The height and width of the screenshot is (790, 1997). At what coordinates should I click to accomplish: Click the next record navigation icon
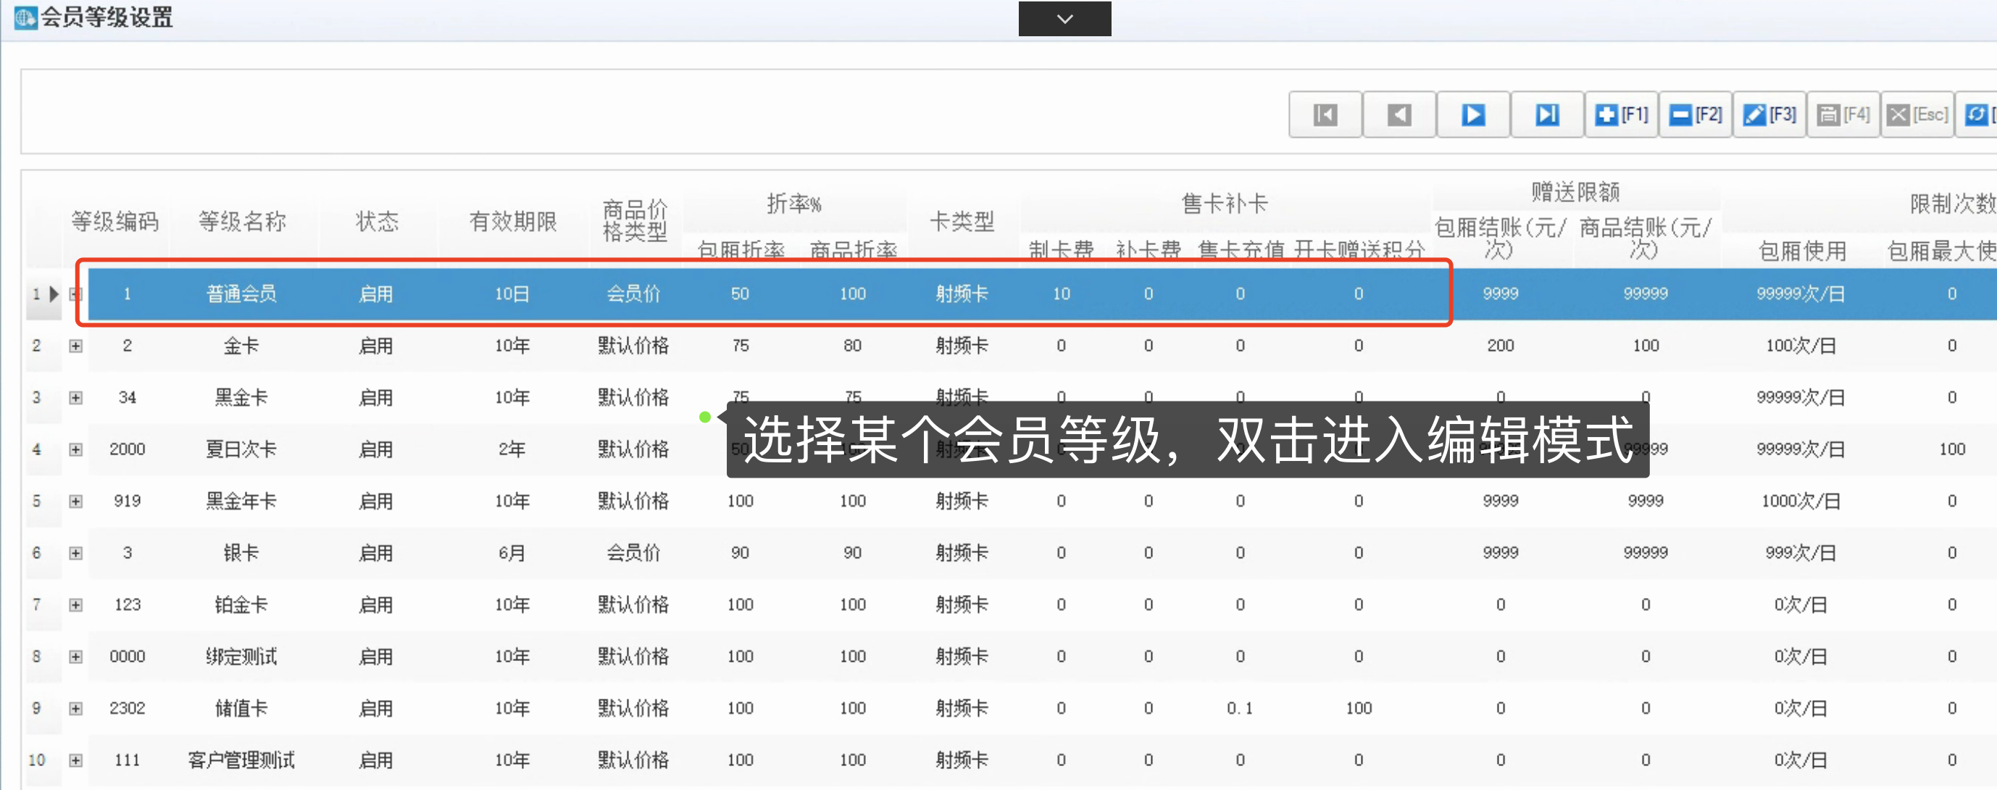point(1471,115)
